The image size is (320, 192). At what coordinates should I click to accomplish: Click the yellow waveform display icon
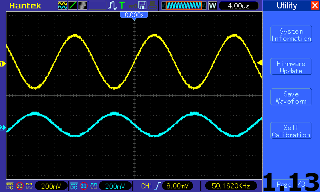[62, 6]
